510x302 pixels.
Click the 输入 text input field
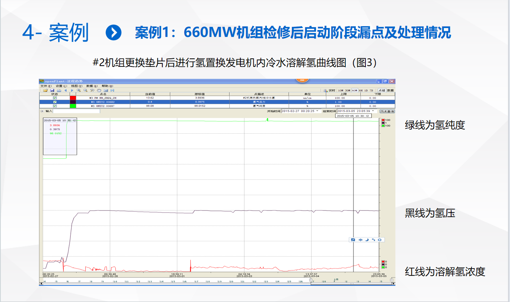pyautogui.click(x=76, y=111)
